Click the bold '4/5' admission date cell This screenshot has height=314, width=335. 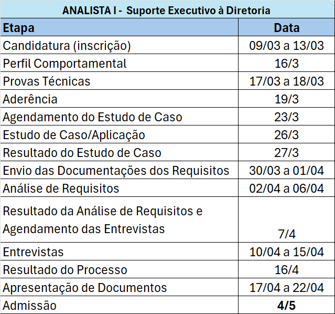point(287,306)
